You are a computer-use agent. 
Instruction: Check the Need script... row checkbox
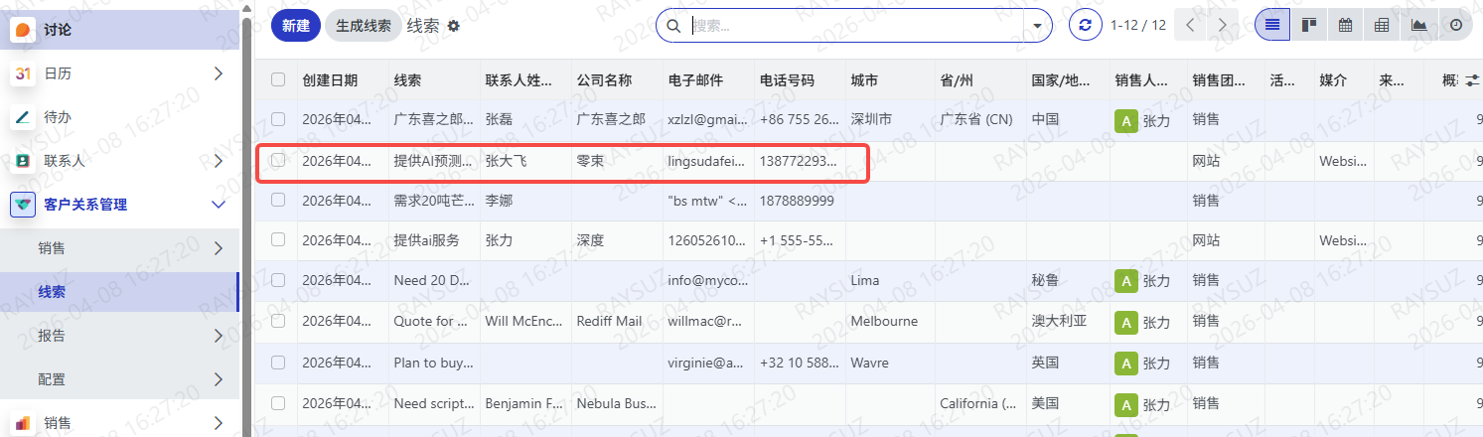pyautogui.click(x=278, y=403)
